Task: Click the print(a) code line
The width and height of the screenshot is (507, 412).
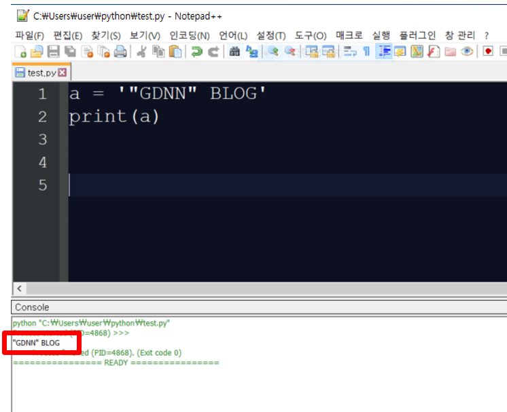Action: coord(113,116)
